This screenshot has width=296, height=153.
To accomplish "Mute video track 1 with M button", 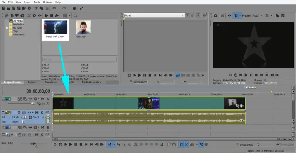I will tap(42, 99).
